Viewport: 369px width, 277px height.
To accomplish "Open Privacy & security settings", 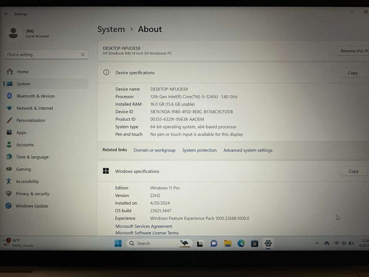I will tap(32, 194).
